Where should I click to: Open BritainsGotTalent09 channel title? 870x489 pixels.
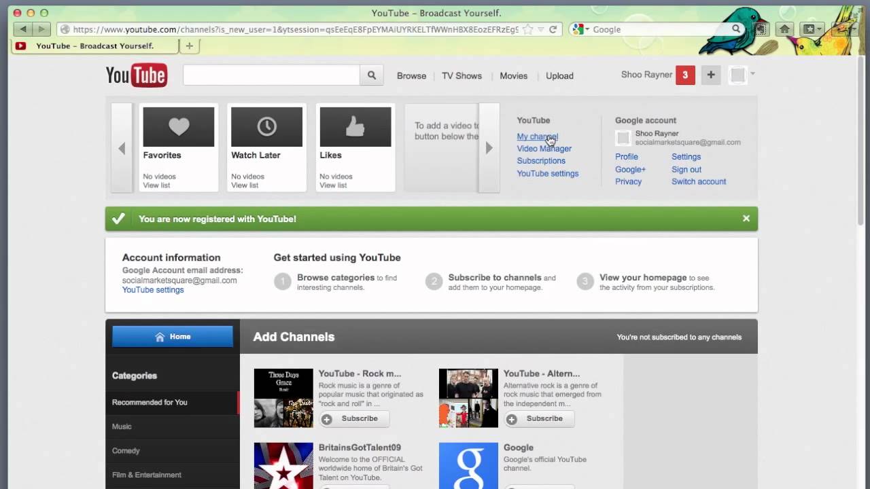[360, 448]
